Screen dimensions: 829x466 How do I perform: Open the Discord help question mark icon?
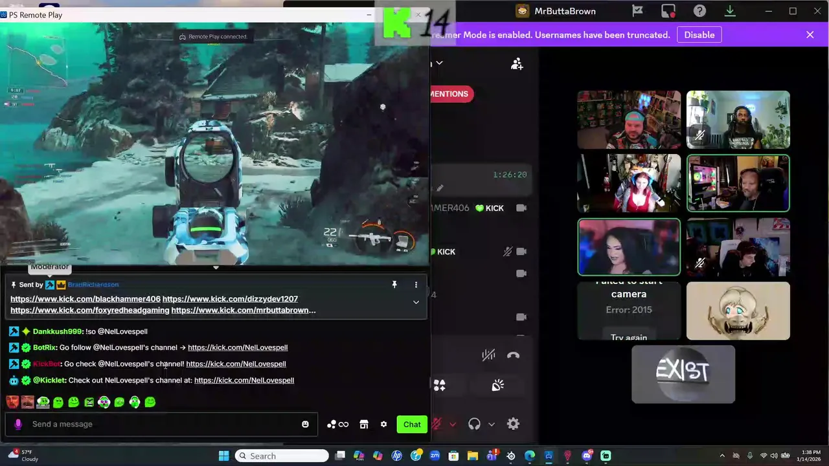(699, 10)
